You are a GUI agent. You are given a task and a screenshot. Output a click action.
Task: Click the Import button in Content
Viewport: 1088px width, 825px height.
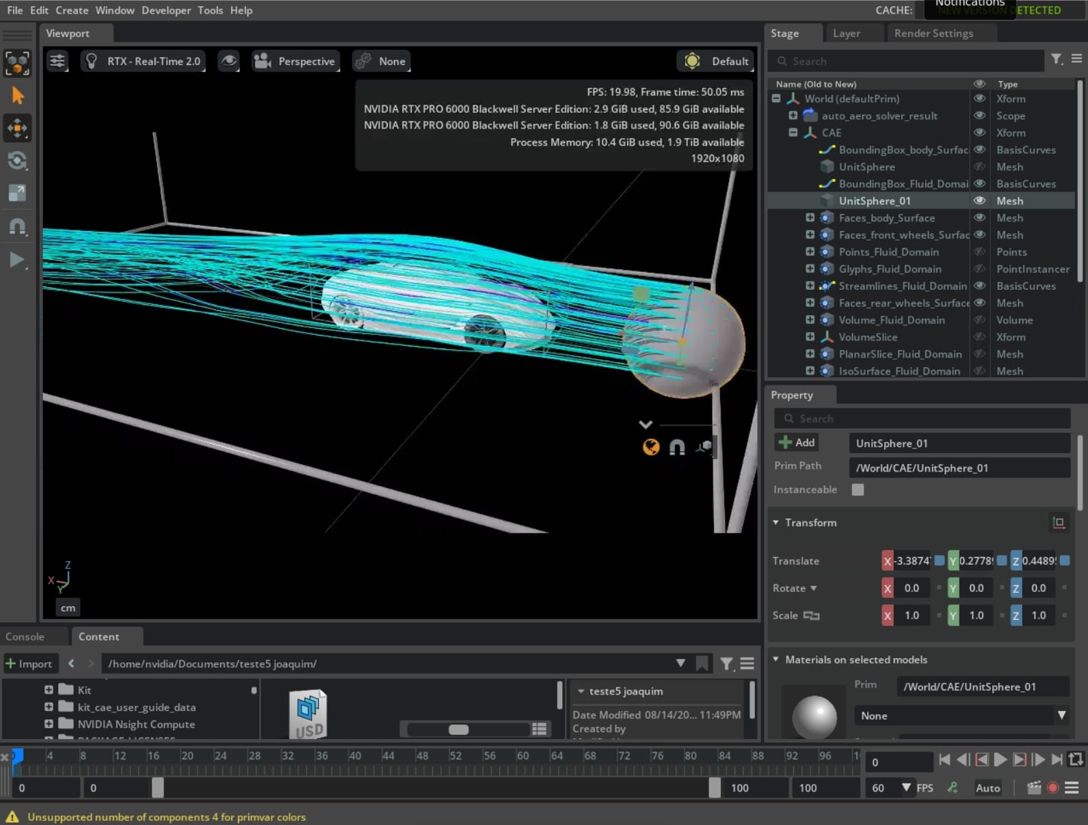29,664
